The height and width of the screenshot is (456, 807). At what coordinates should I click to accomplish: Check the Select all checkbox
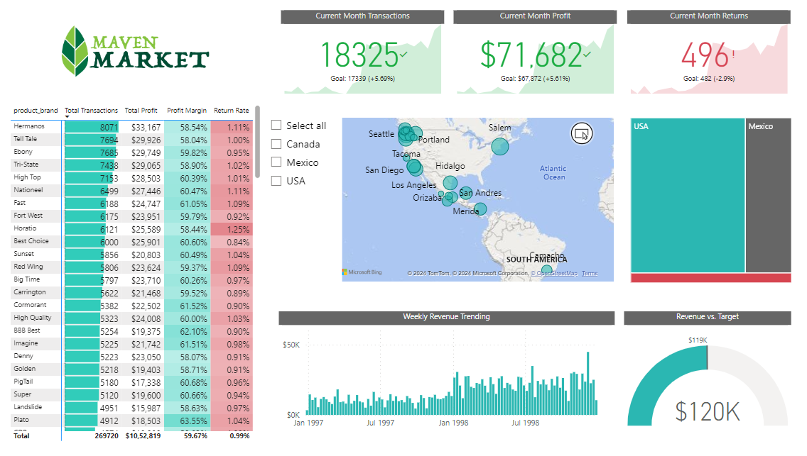[x=276, y=126]
